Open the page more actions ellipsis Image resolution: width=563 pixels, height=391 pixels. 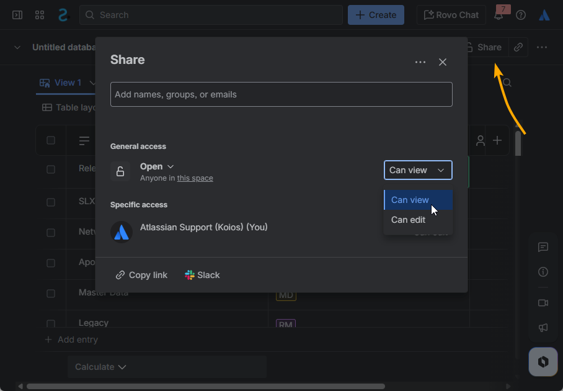(x=541, y=47)
